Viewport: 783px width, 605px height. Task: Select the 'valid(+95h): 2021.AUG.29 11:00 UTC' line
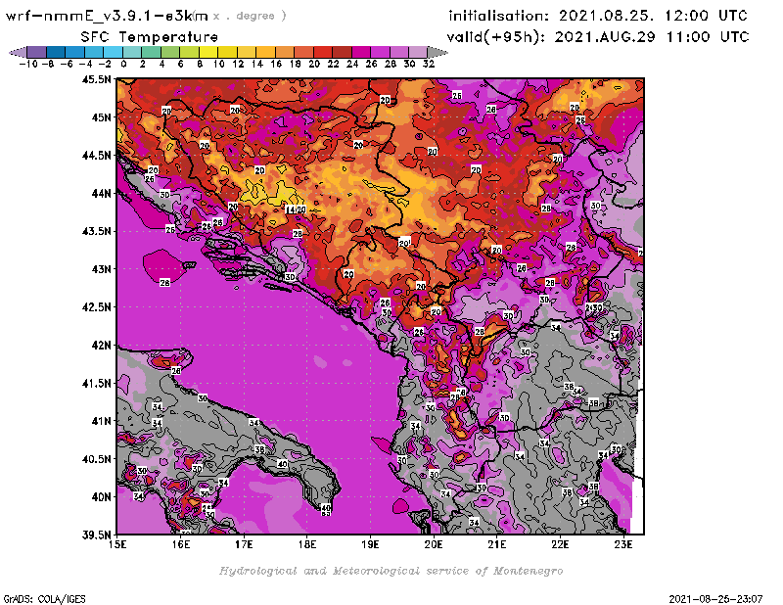598,36
